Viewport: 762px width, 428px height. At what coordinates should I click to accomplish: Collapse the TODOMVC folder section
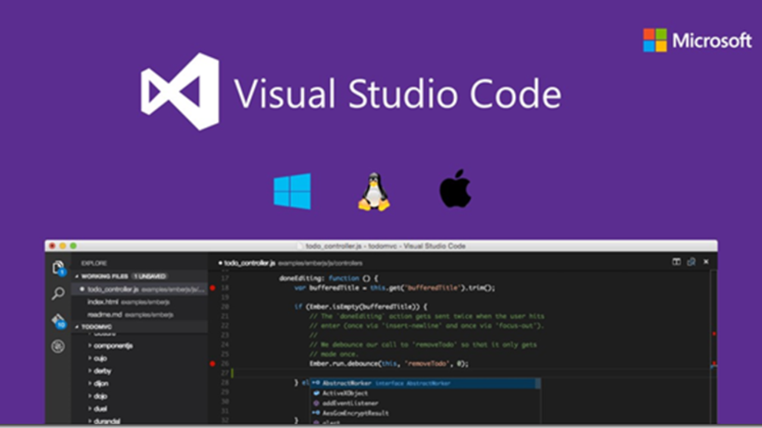click(x=140, y=327)
